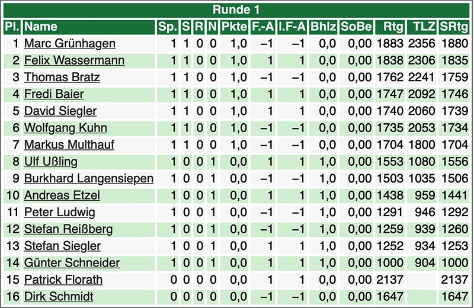474x308 pixels.
Task: Click the Runde 1 table title
Action: coord(236,10)
